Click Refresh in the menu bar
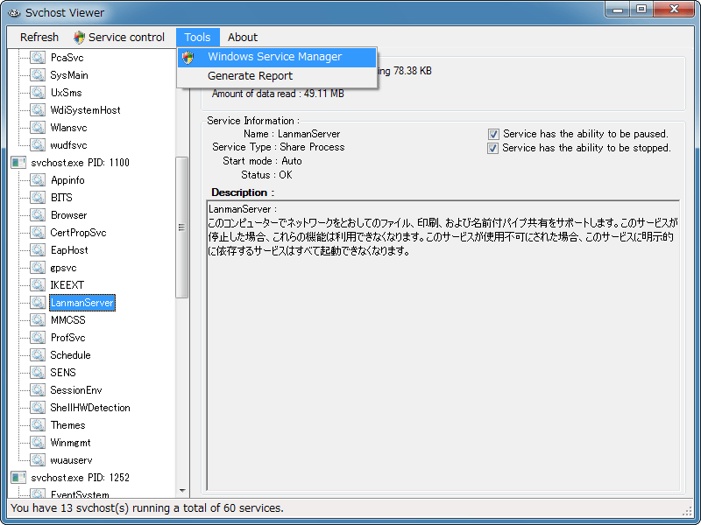Screen dimensions: 701x525 pos(39,37)
